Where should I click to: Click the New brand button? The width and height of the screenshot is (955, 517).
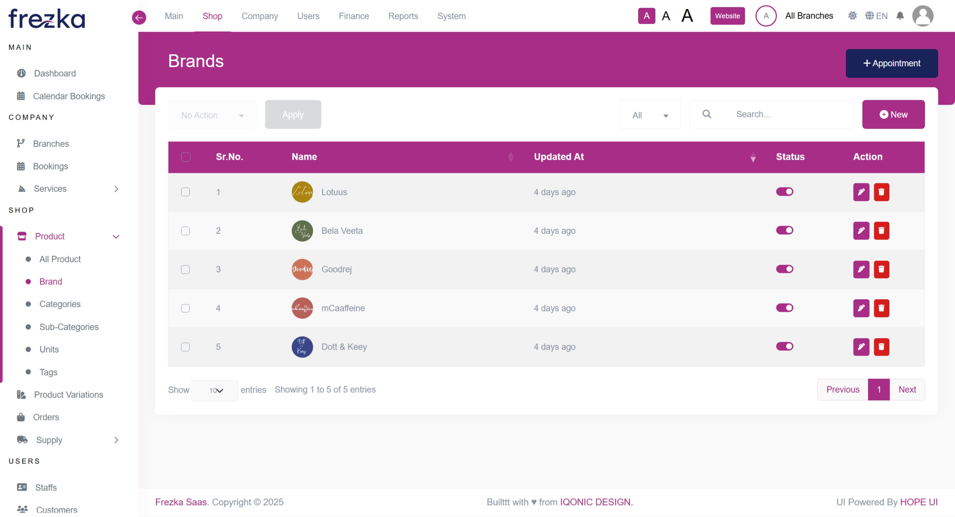(893, 115)
